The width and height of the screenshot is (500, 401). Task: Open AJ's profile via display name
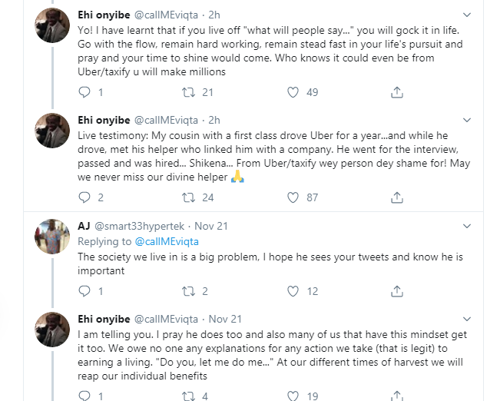point(84,226)
